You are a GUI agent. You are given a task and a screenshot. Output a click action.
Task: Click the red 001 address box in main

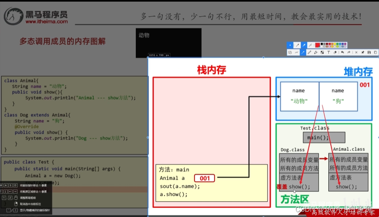205,178
